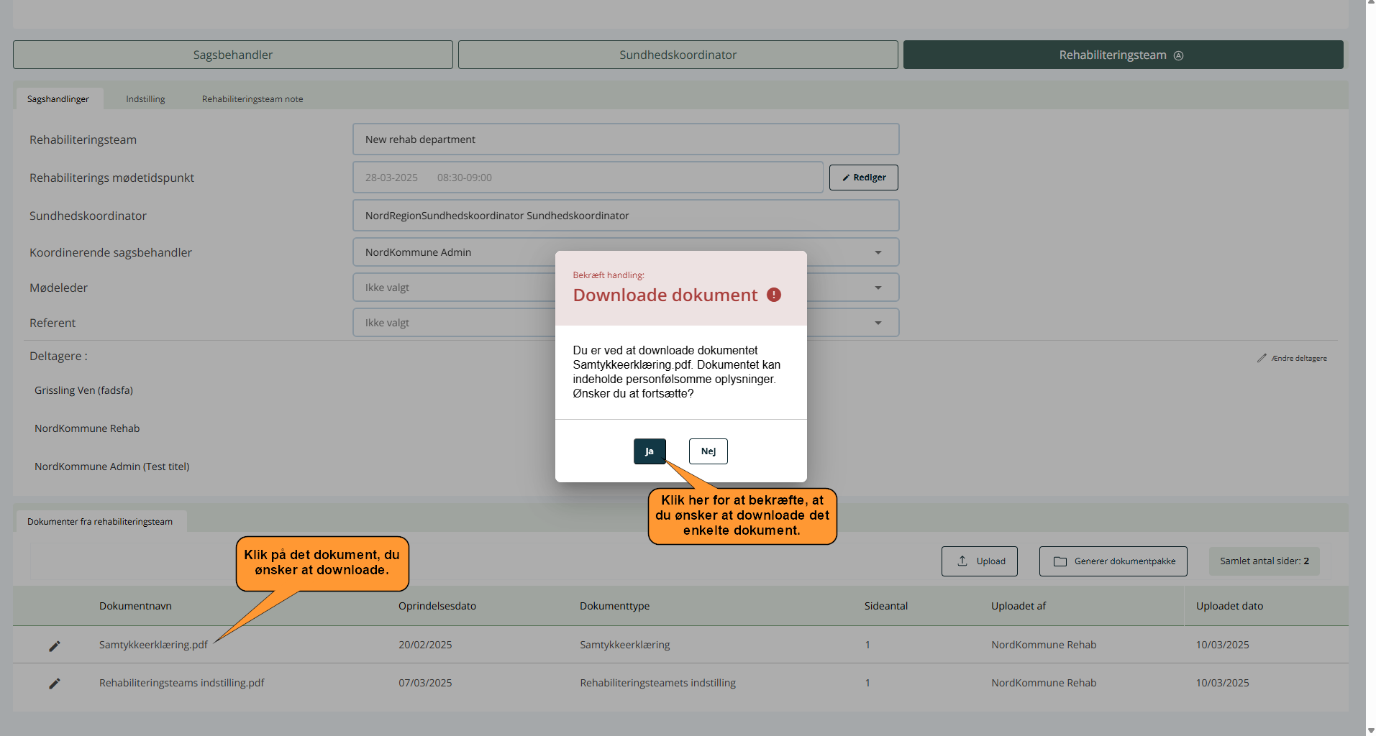Click Generer dokumentpakke folder button

(1113, 561)
